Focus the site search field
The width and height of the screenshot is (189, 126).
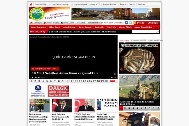144,32
